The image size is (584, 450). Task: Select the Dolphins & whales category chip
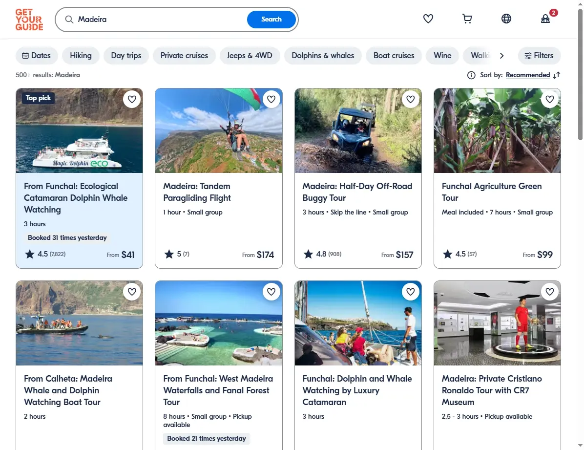pos(323,56)
